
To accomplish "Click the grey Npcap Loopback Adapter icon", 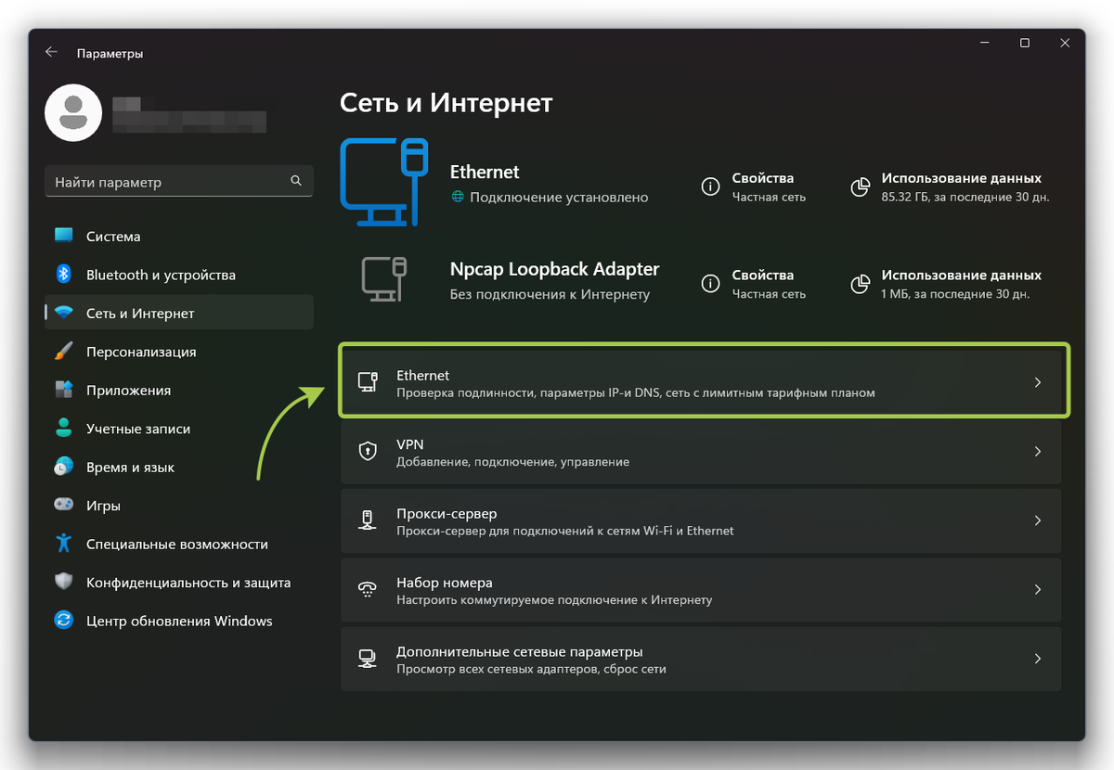I will tap(384, 280).
